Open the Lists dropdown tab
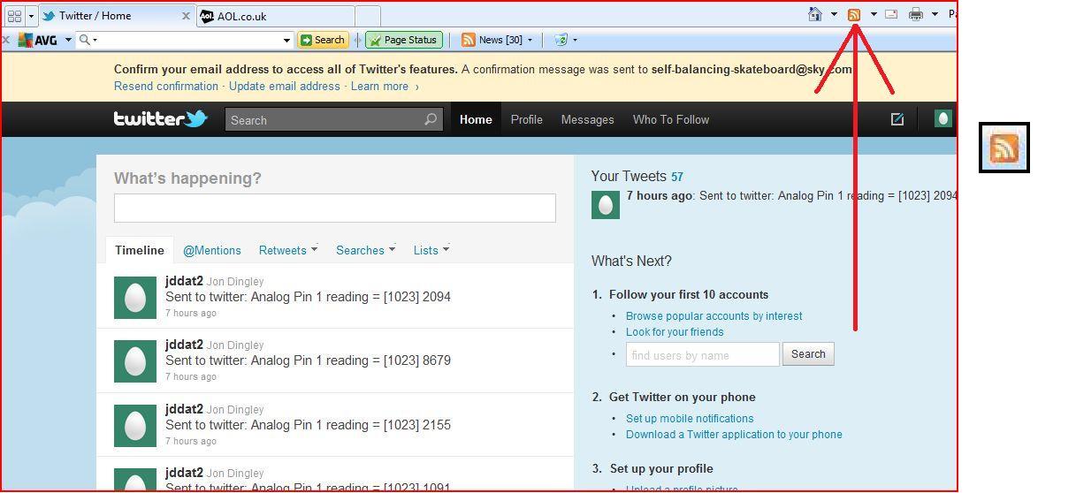The width and height of the screenshot is (1076, 493). [431, 250]
